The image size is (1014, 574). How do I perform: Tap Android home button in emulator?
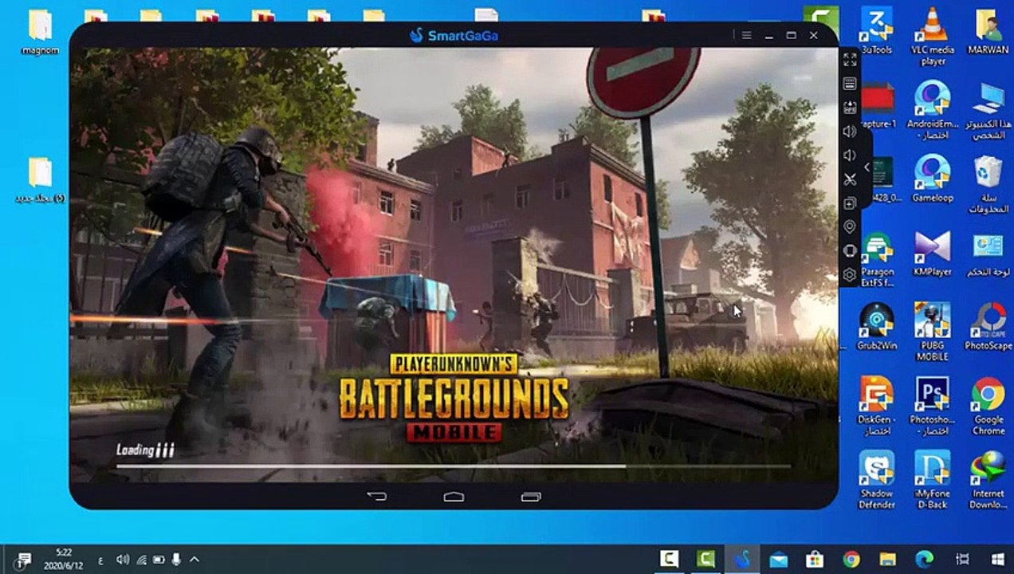(454, 497)
